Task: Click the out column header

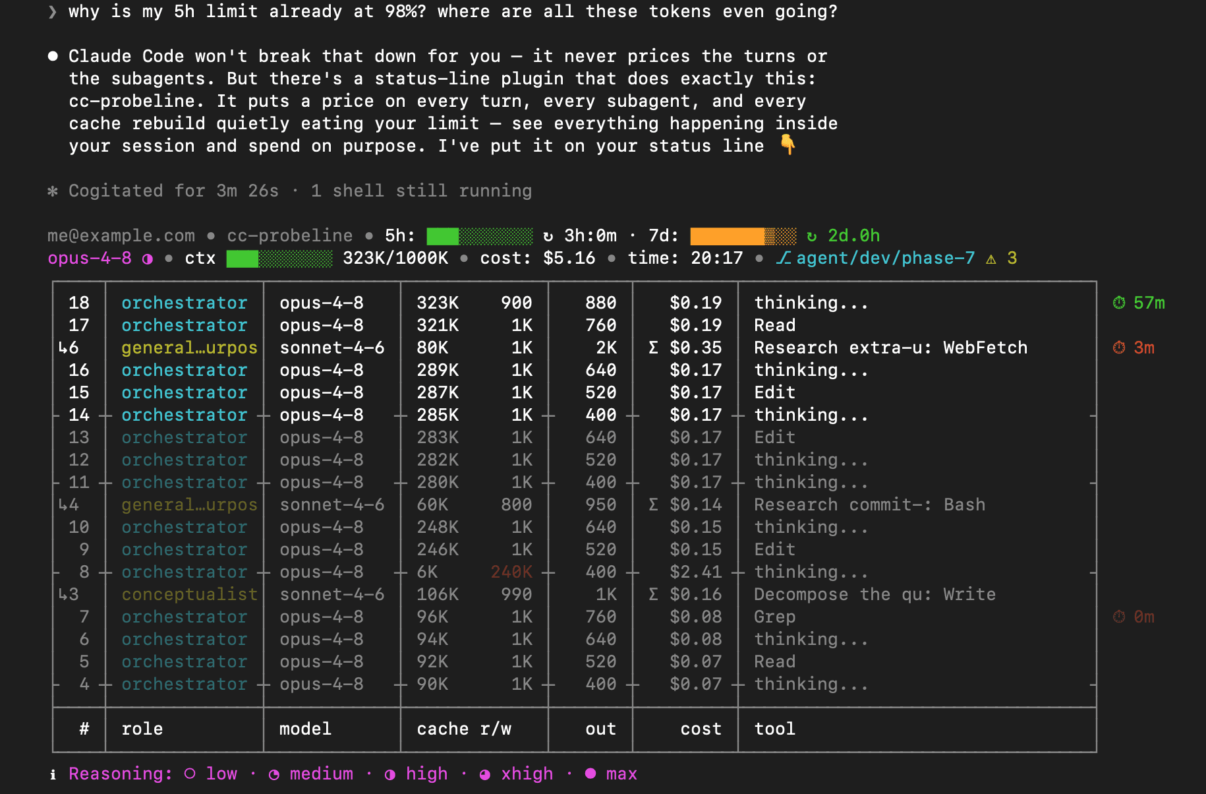Action: click(600, 729)
